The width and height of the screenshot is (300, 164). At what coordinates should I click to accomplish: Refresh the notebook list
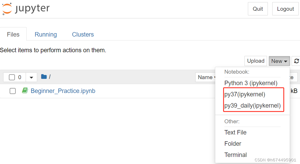point(296,61)
